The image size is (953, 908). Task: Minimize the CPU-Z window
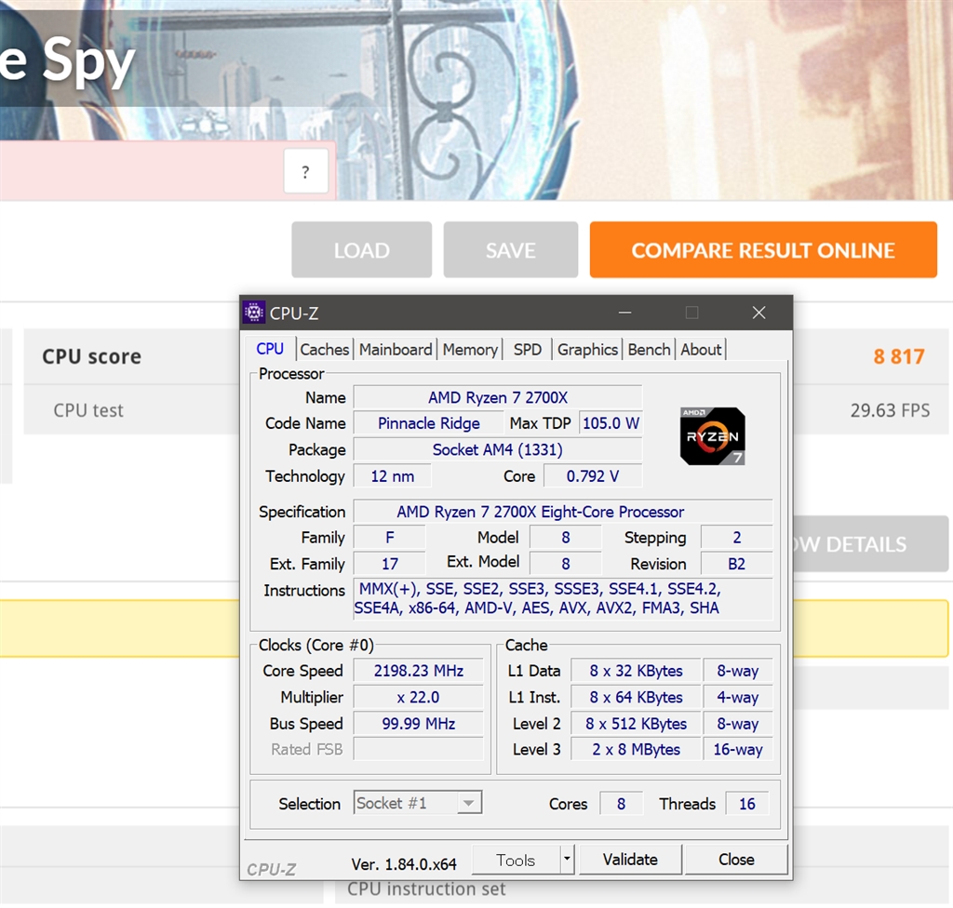coord(624,313)
